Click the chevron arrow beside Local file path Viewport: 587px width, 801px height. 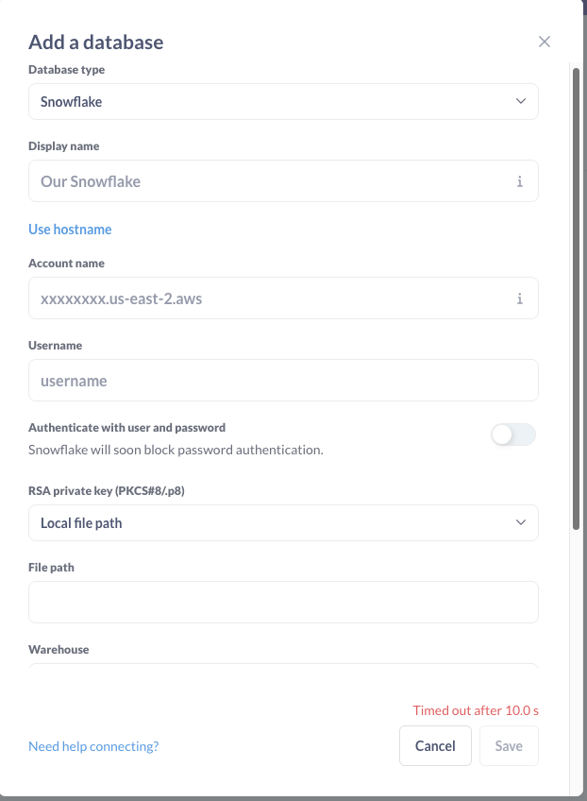click(x=521, y=522)
